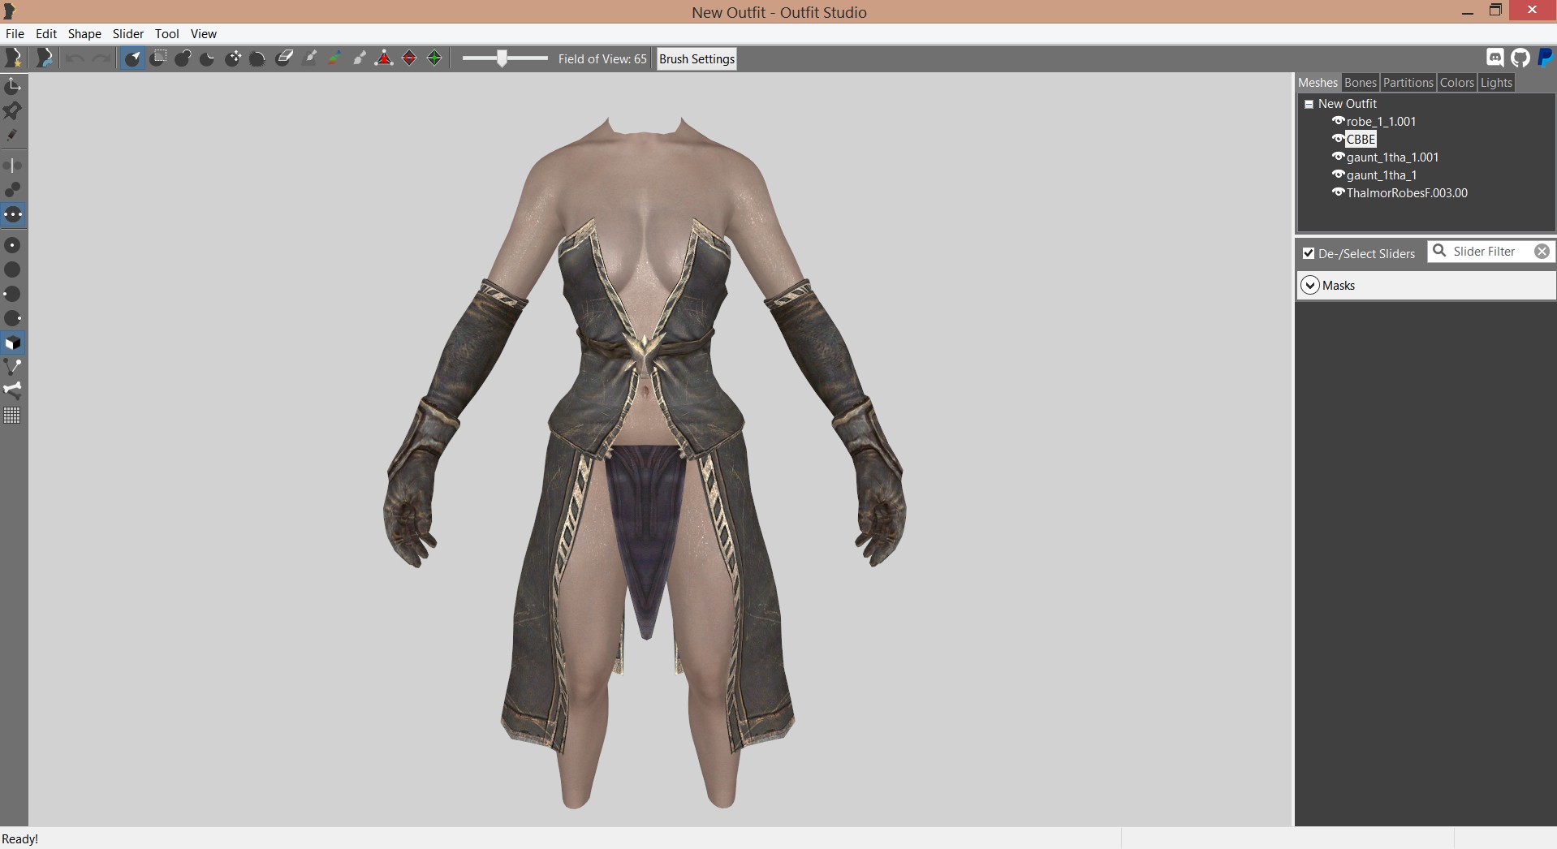Image resolution: width=1557 pixels, height=849 pixels.
Task: Open Brush Settings
Action: [697, 58]
